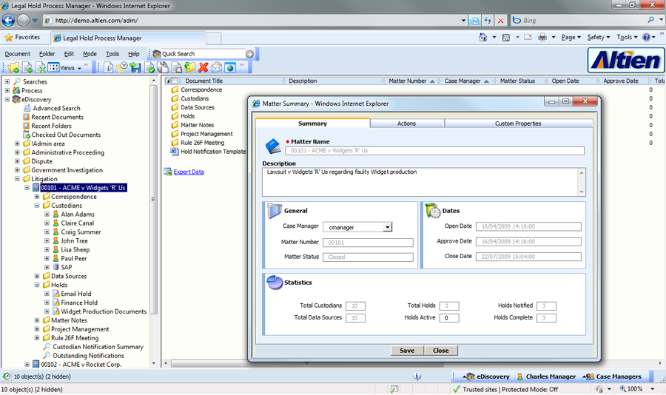This screenshot has width=666, height=395.
Task: Collapse the Litigation folder node
Action: [17, 179]
